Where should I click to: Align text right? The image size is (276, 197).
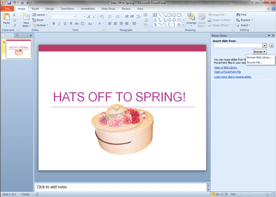pyautogui.click(x=121, y=23)
